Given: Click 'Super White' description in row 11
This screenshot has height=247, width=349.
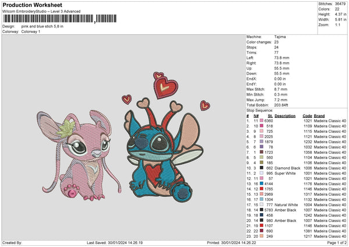Looking at the screenshot, I should point(285,173).
